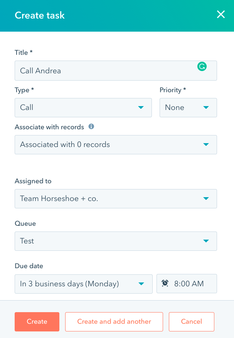Click the chevron on the Queue selector
The width and height of the screenshot is (234, 338).
click(x=206, y=241)
